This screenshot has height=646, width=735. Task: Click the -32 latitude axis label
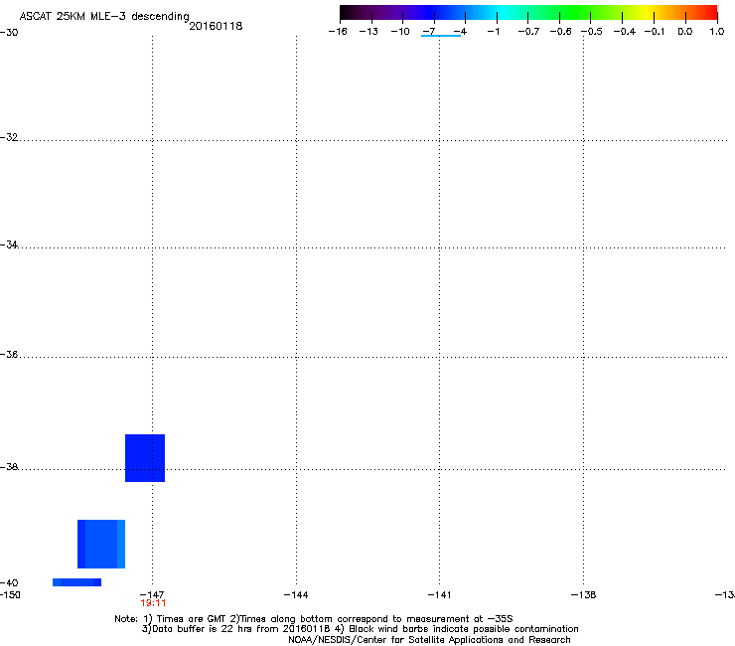tap(9, 137)
